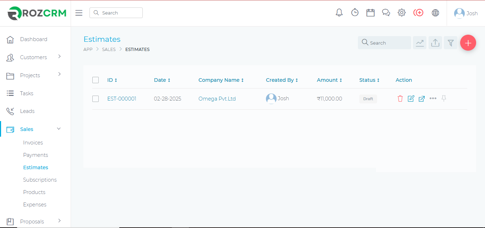The height and width of the screenshot is (228, 485).
Task: Pin estimate EST-000001 using pin icon
Action: [x=443, y=98]
